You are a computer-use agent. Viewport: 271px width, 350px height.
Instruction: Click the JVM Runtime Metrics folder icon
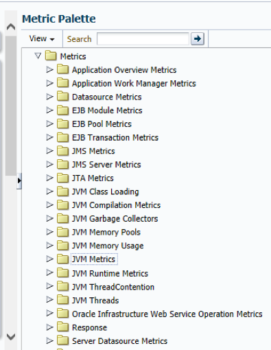coord(62,272)
